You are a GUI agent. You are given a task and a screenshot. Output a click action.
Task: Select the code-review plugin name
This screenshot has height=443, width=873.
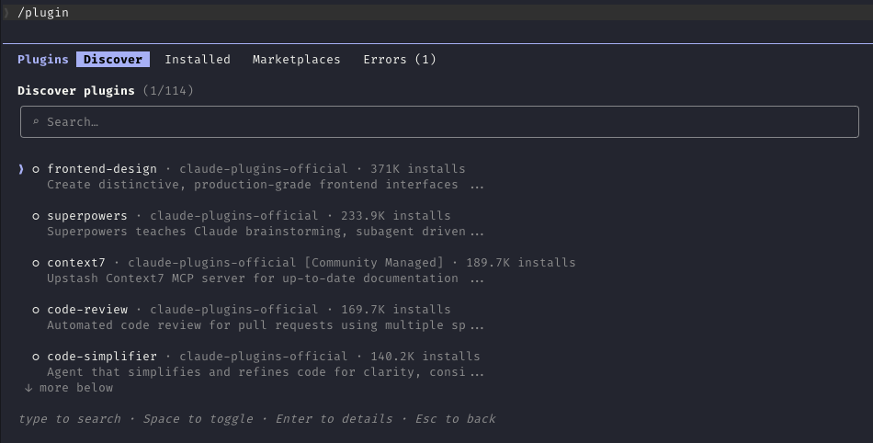(x=87, y=310)
